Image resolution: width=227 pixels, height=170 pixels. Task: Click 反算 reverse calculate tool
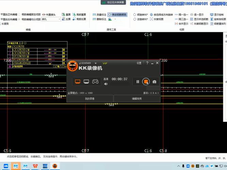pyautogui.click(x=66, y=19)
